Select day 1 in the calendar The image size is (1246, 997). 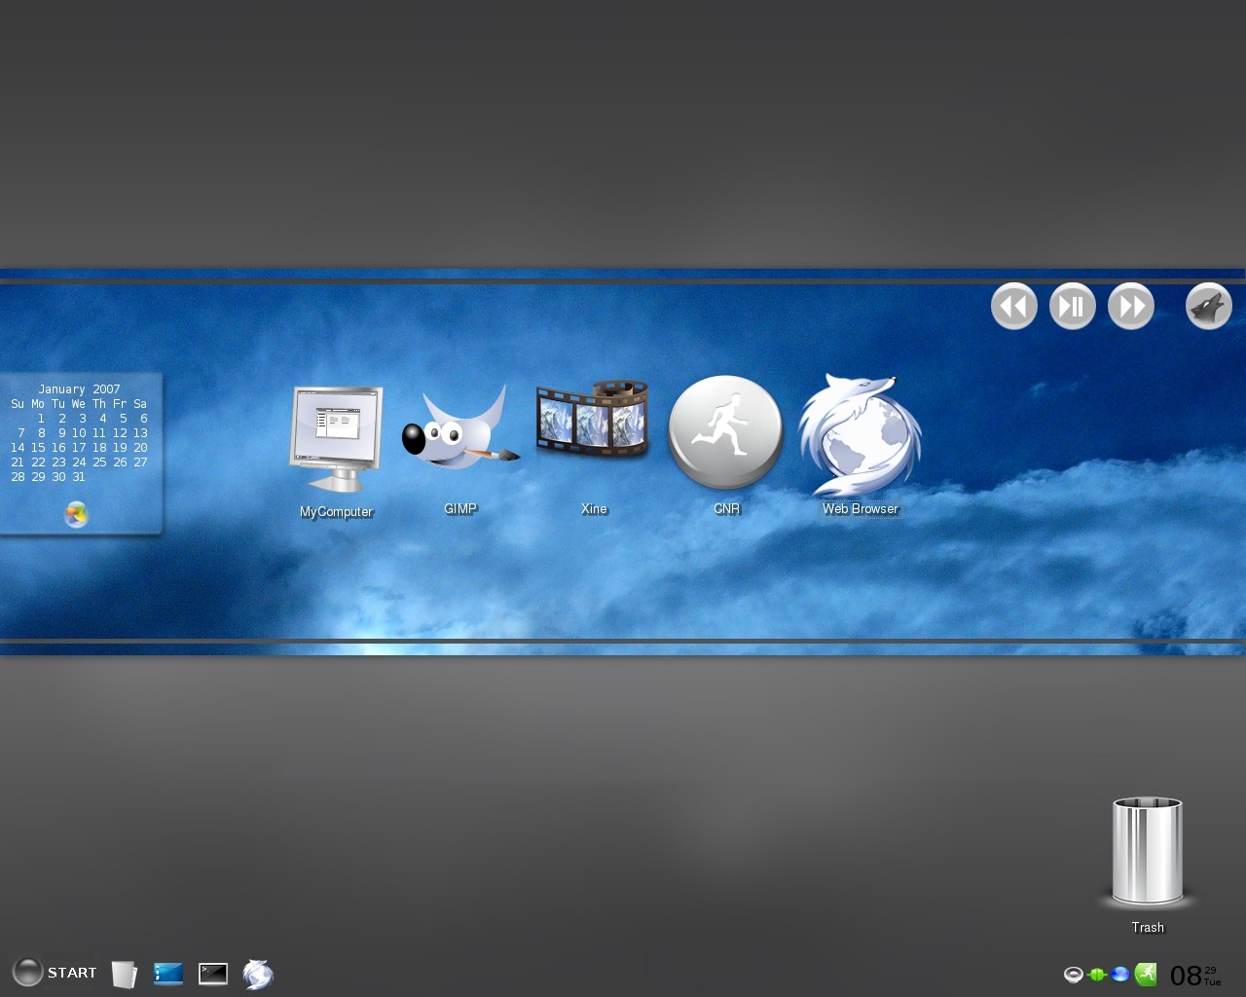(41, 419)
